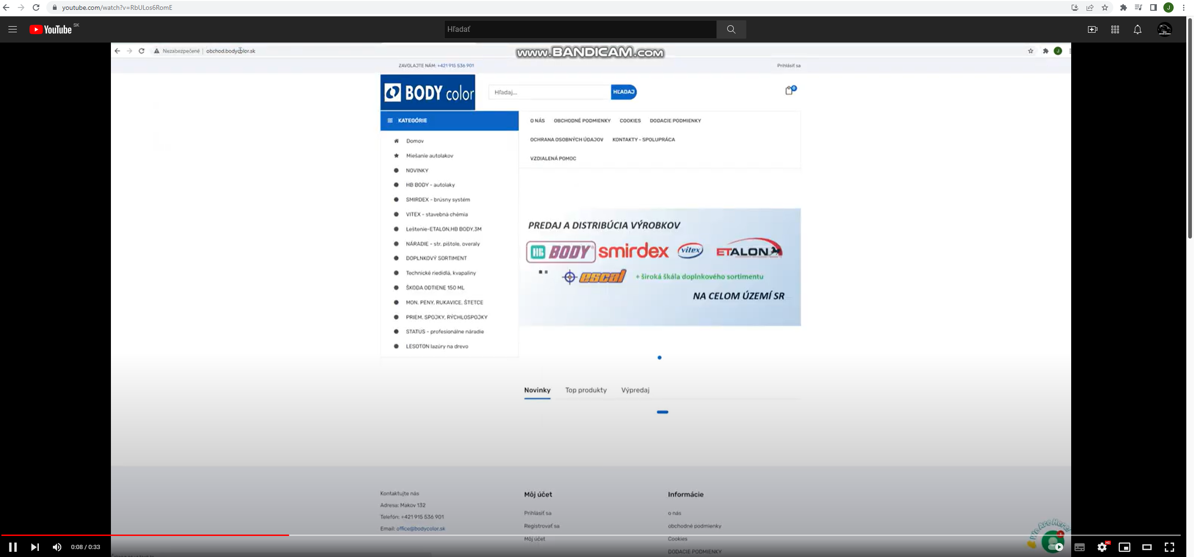The image size is (1198, 557).
Task: Open Chrome extensions puzzle icon
Action: [x=1123, y=7]
